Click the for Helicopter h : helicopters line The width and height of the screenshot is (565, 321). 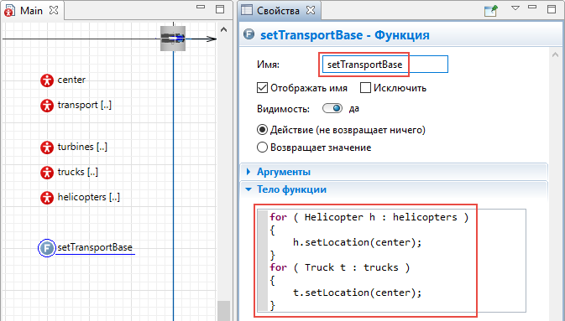369,217
